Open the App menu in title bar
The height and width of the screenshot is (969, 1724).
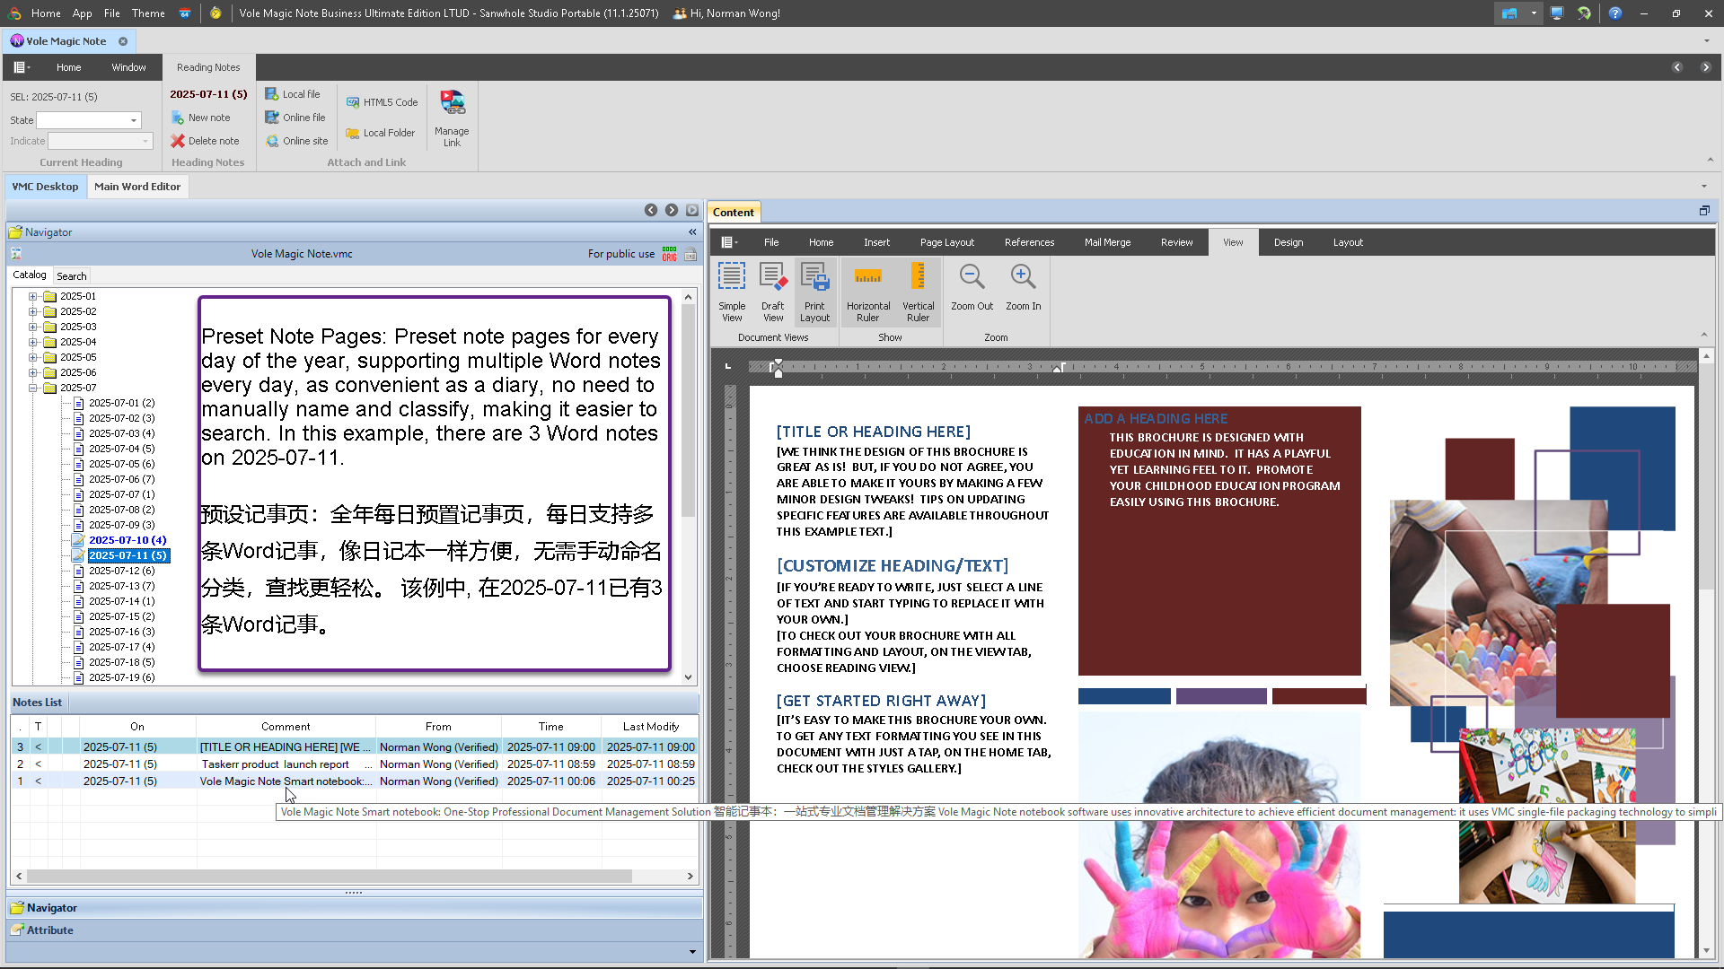pyautogui.click(x=82, y=13)
